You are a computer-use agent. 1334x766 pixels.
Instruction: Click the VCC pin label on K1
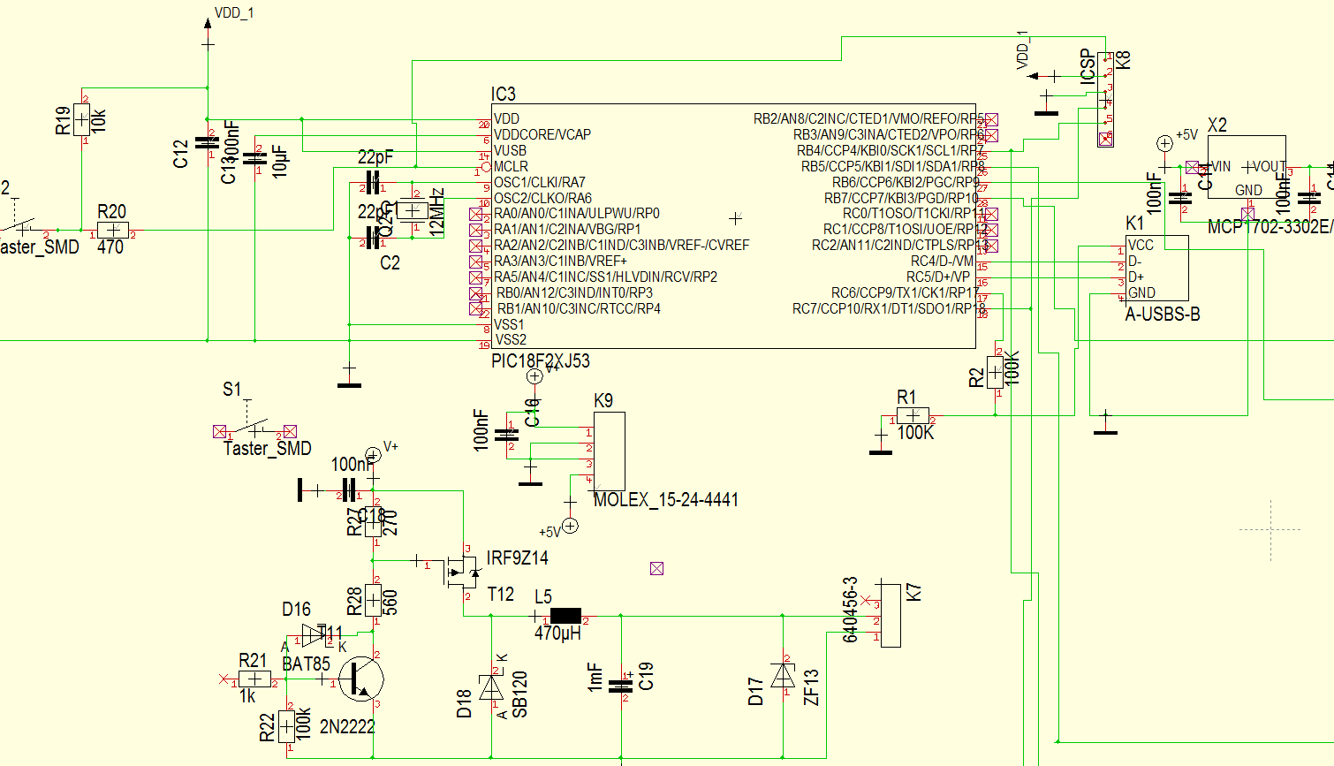1141,245
